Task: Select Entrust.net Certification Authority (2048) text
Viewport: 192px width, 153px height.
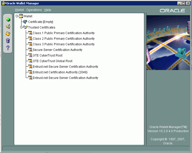Action: (x=60, y=72)
